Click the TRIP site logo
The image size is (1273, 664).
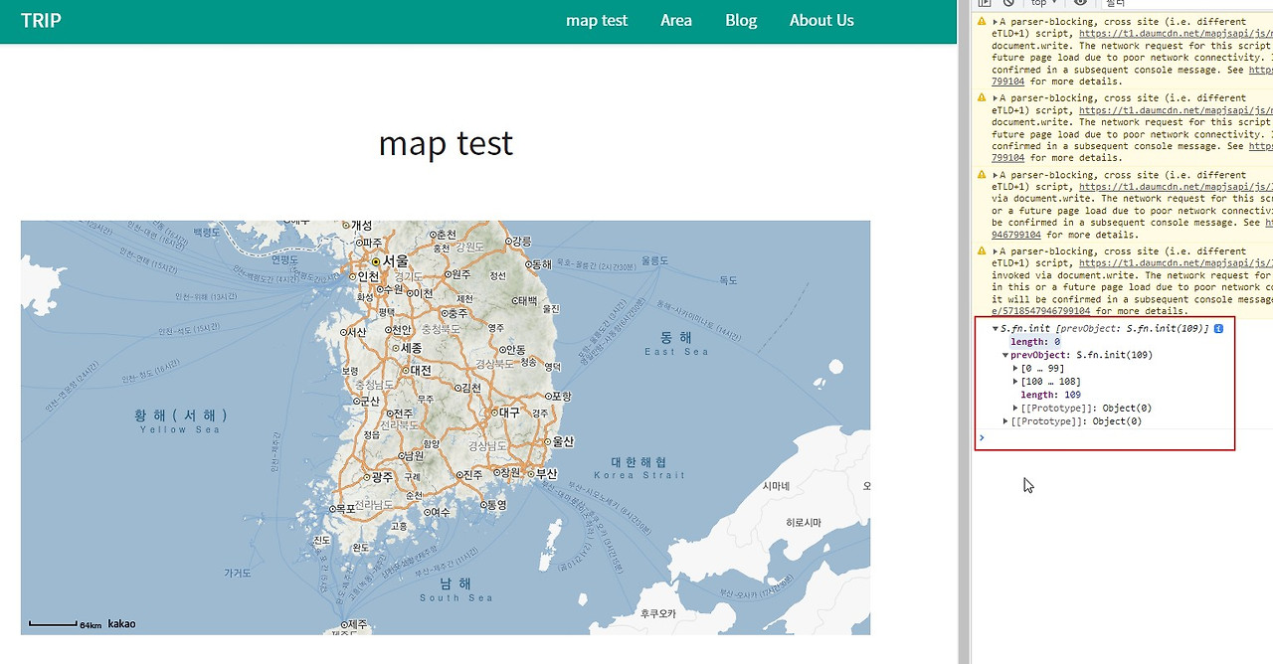(41, 20)
